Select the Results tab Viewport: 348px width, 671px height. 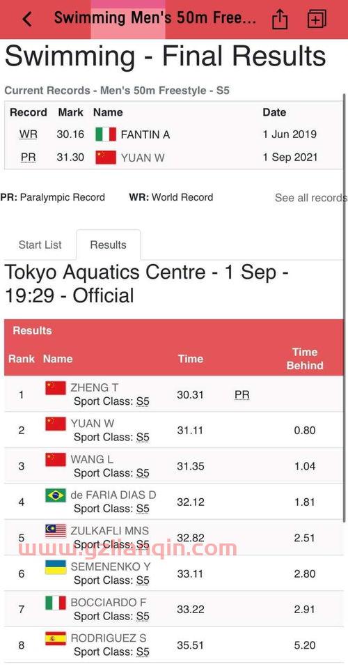(x=108, y=245)
